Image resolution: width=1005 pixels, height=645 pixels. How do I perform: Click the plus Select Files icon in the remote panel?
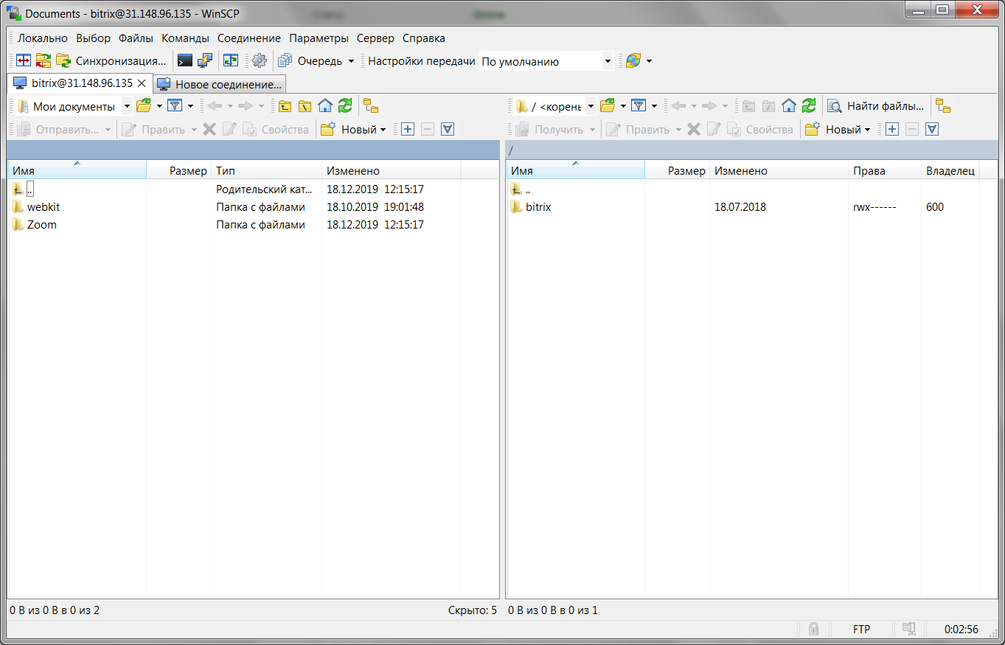(892, 129)
